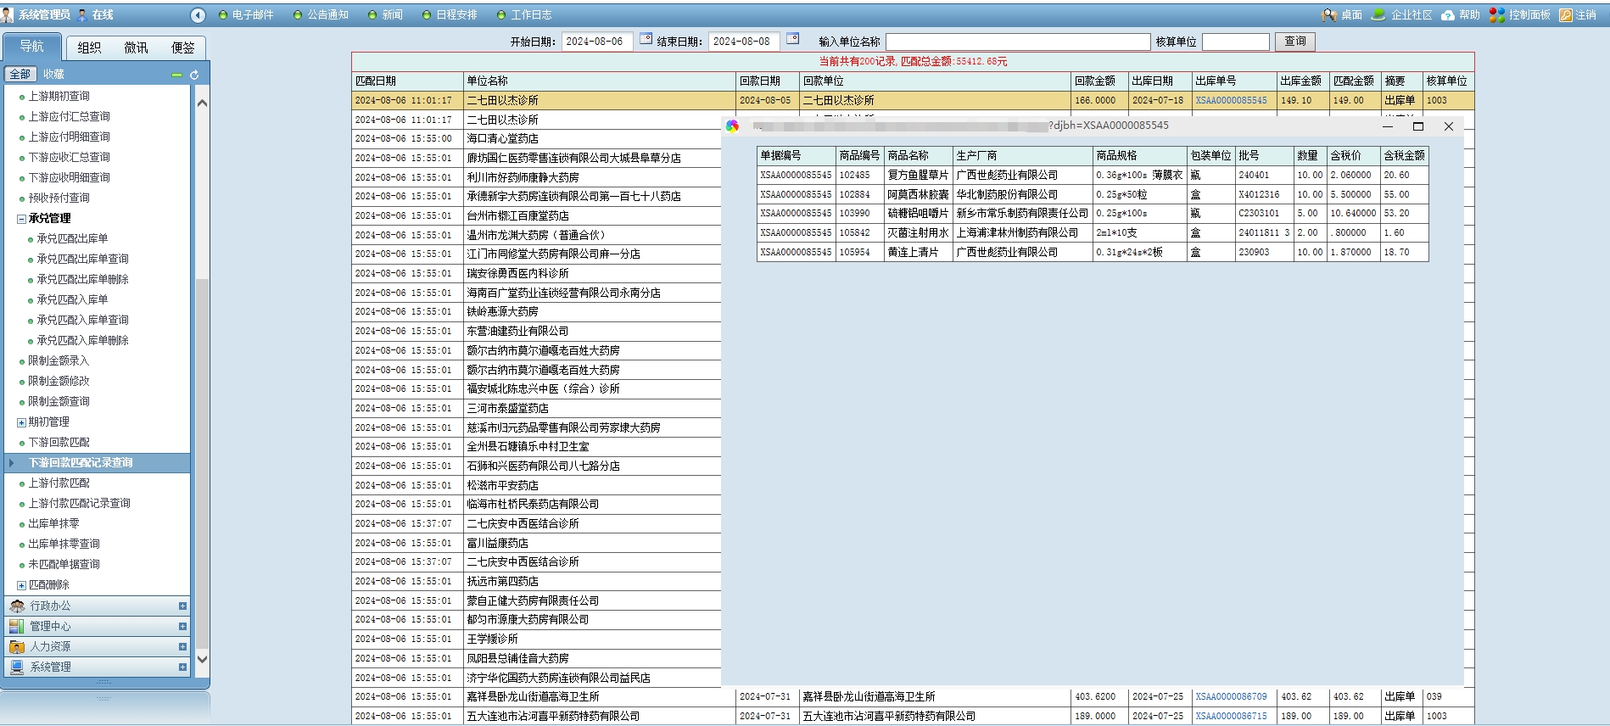Open 出库单抹零查询 in navigation tree
Screen dimensions: 1610x726
(64, 544)
